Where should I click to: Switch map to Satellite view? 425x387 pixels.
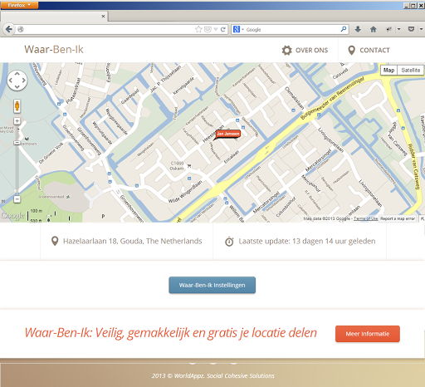(x=411, y=70)
